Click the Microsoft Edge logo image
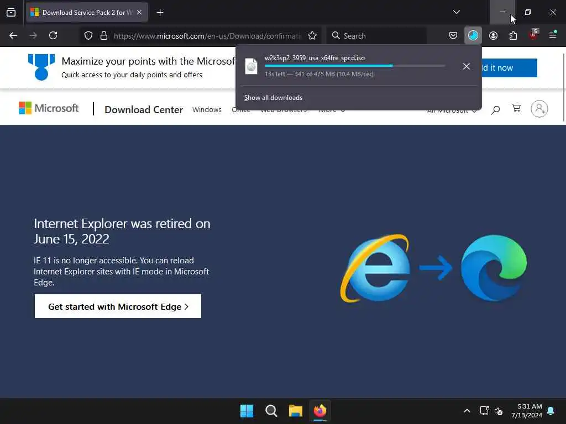The height and width of the screenshot is (424, 566). [494, 268]
